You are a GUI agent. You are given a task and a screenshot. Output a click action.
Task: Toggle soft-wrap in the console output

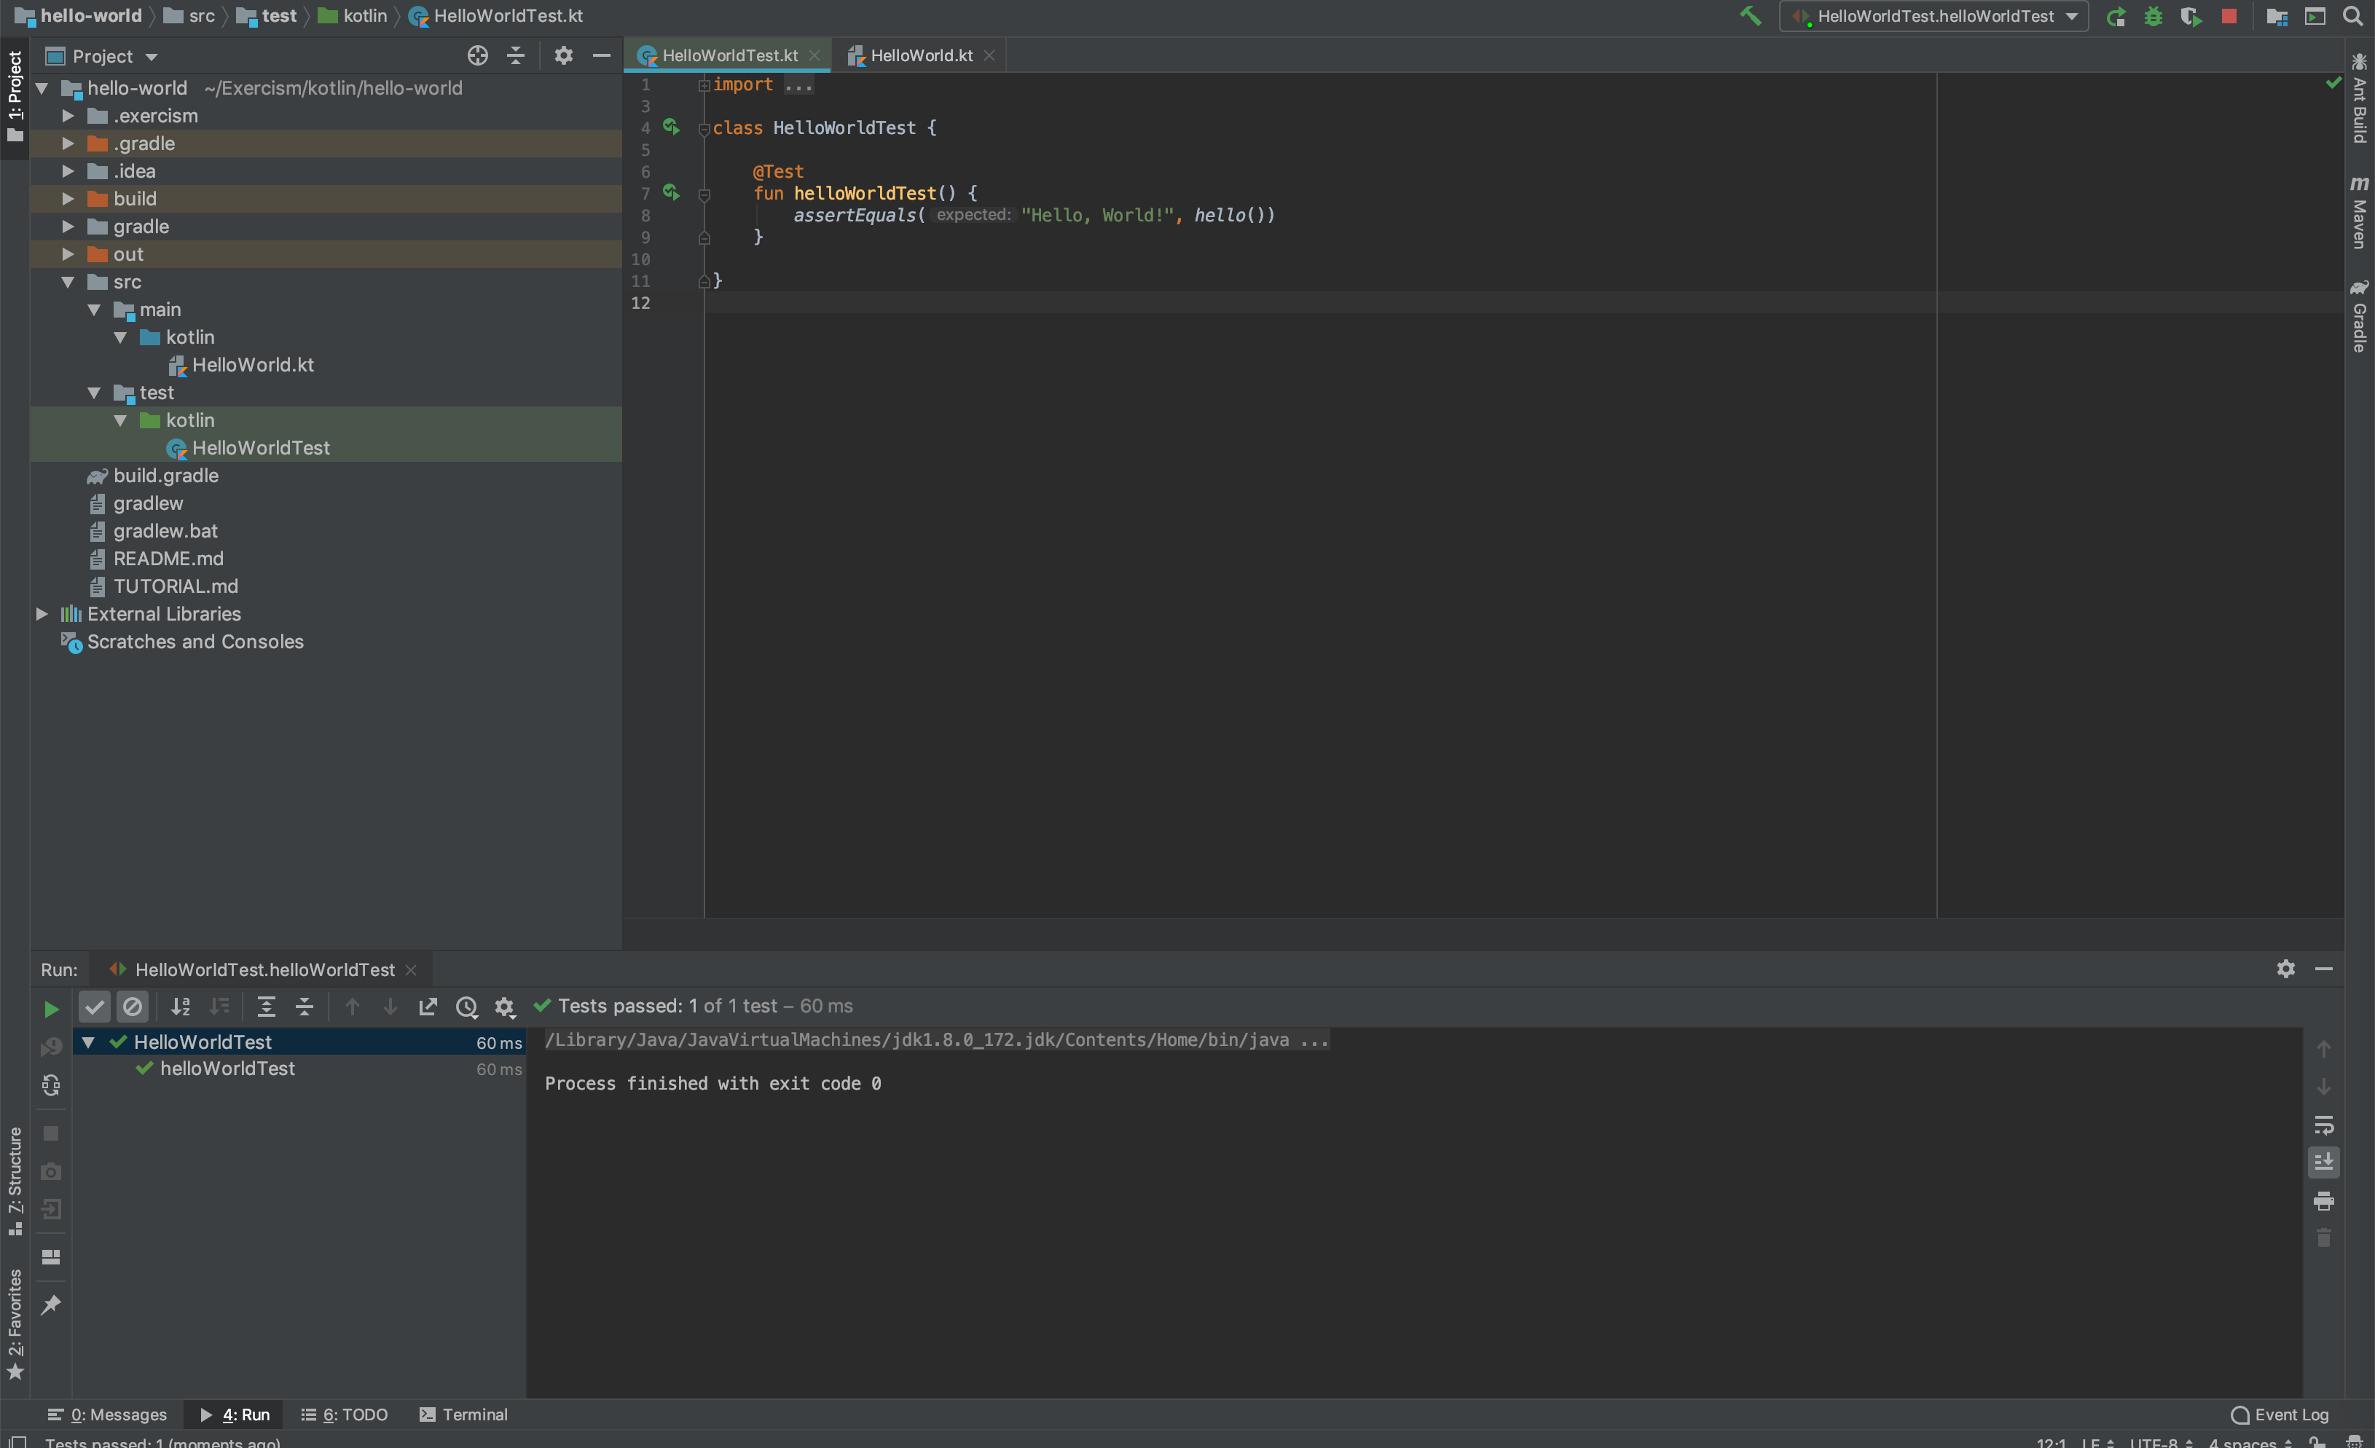point(2323,1125)
